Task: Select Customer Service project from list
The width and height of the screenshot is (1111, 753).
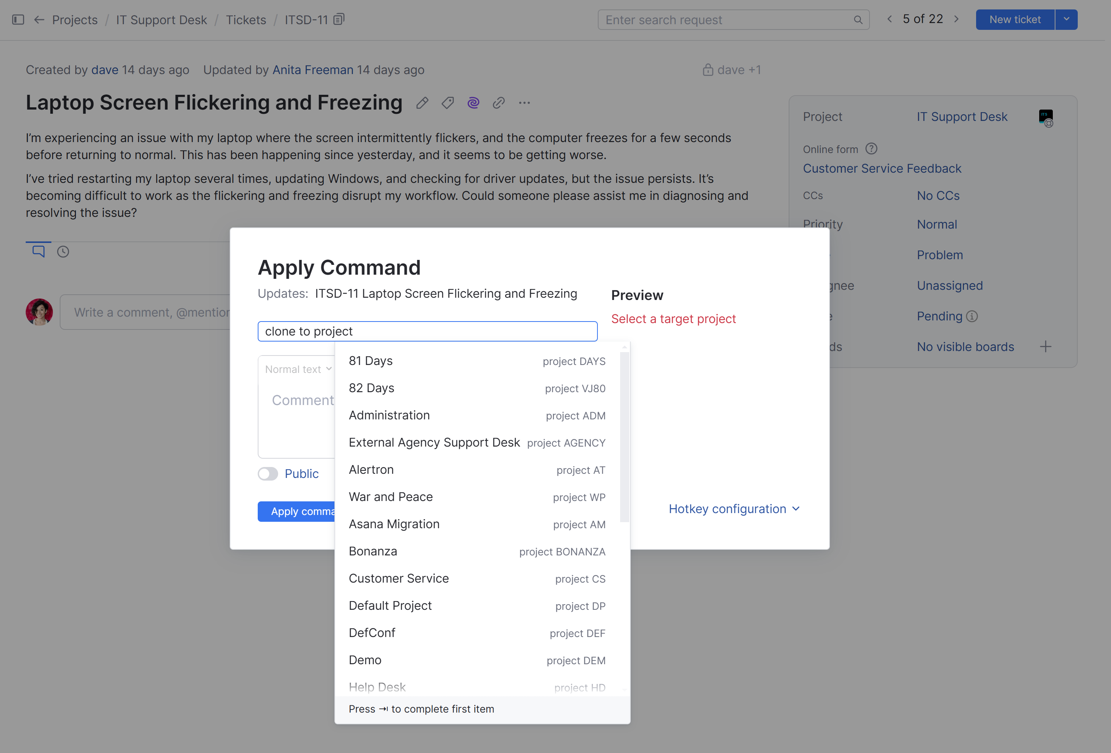Action: 399,578
